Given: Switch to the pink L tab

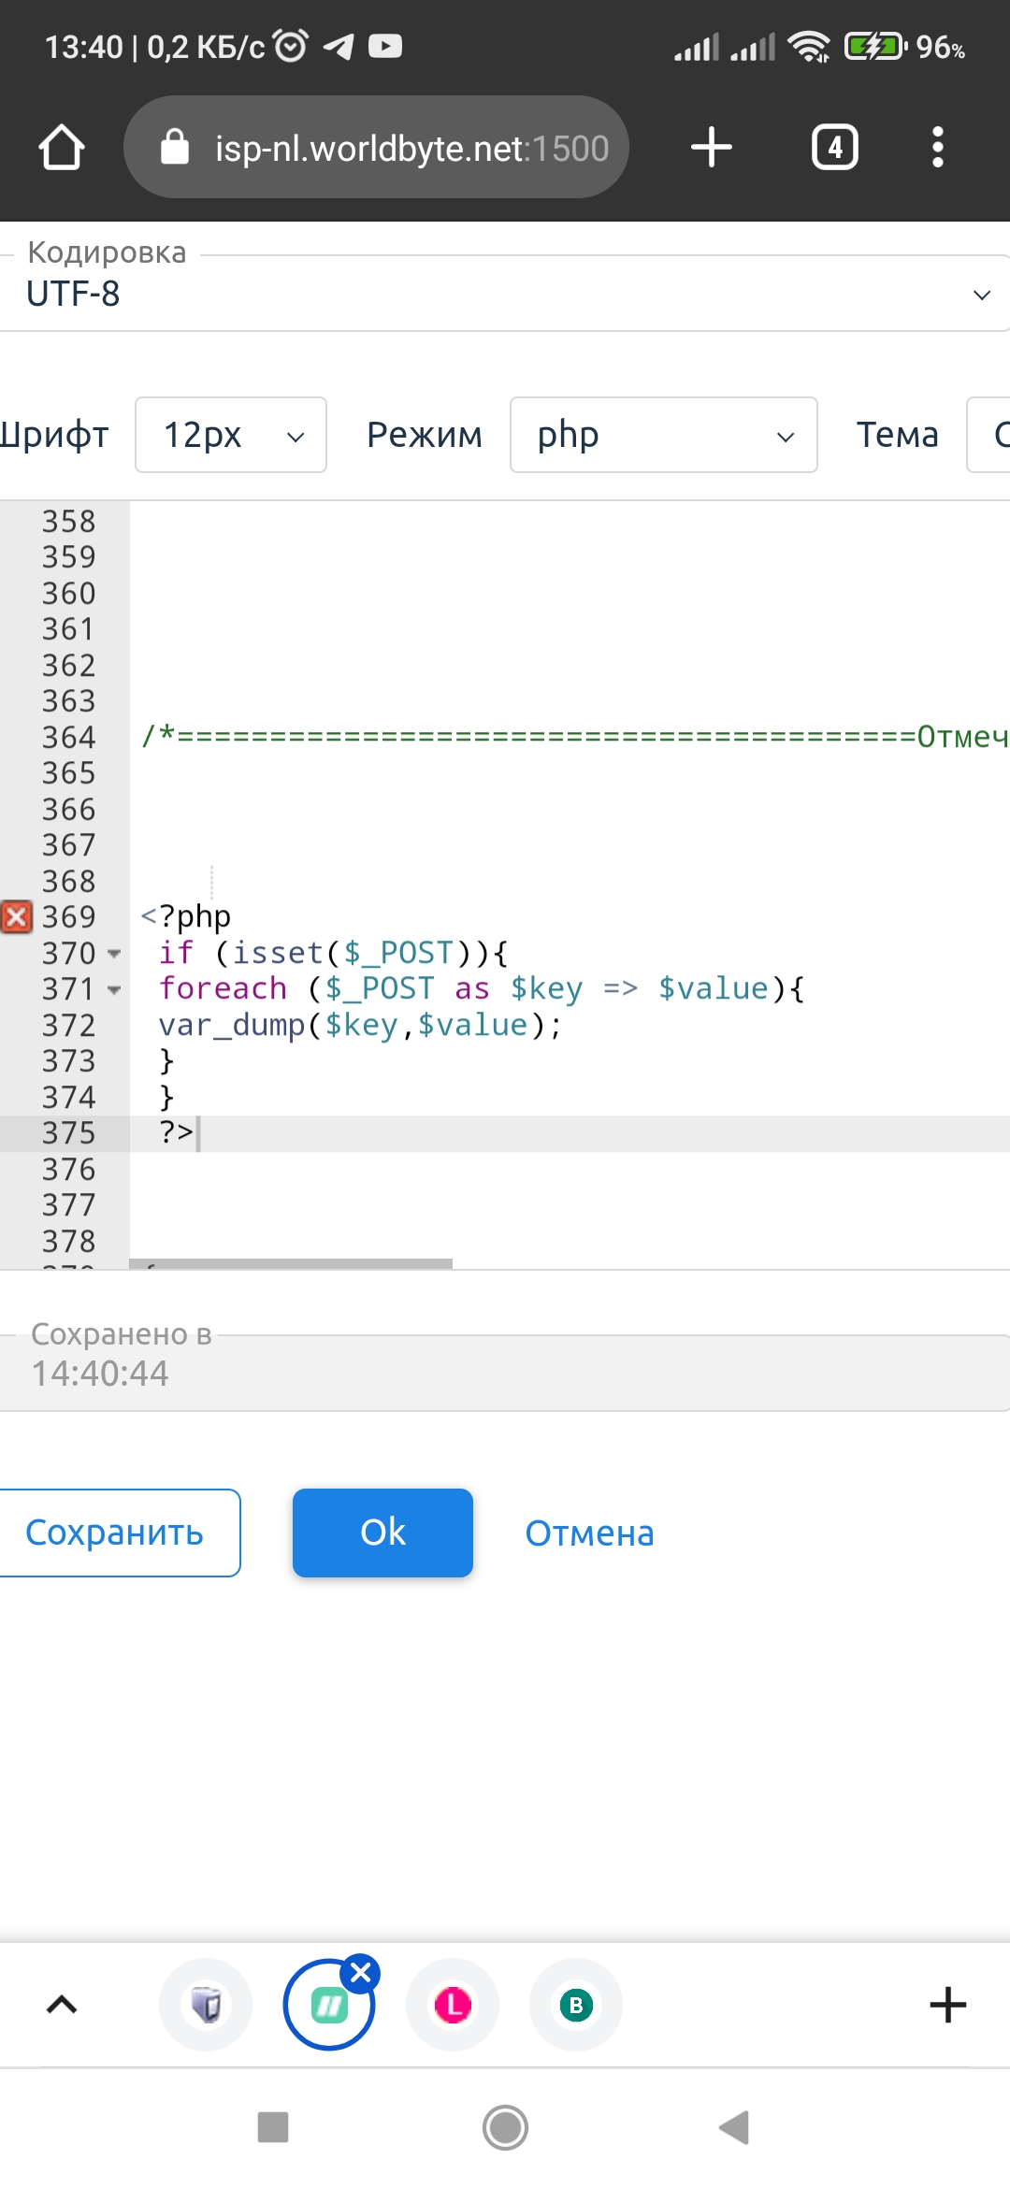Looking at the screenshot, I should (x=453, y=2005).
